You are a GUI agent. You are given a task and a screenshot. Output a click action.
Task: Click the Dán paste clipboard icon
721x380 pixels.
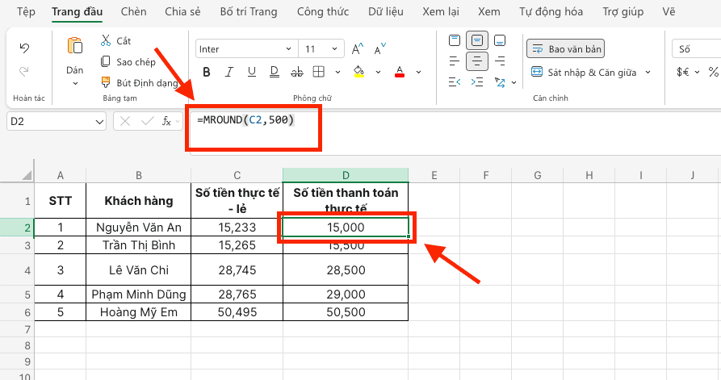pyautogui.click(x=74, y=47)
